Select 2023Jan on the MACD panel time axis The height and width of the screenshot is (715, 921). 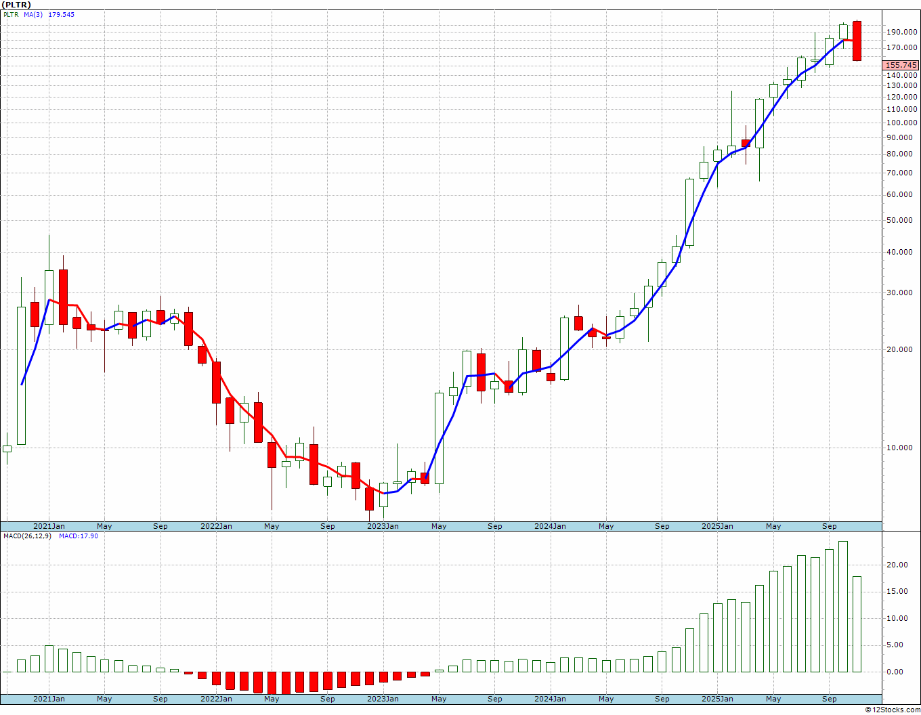[383, 699]
